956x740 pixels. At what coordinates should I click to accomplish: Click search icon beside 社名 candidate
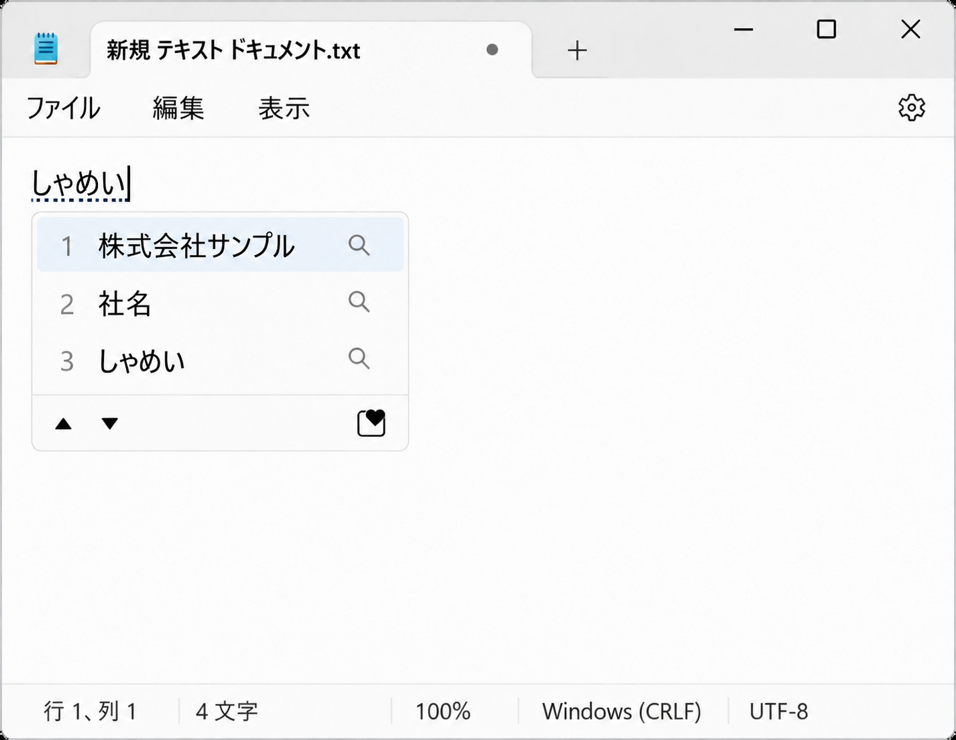(359, 301)
